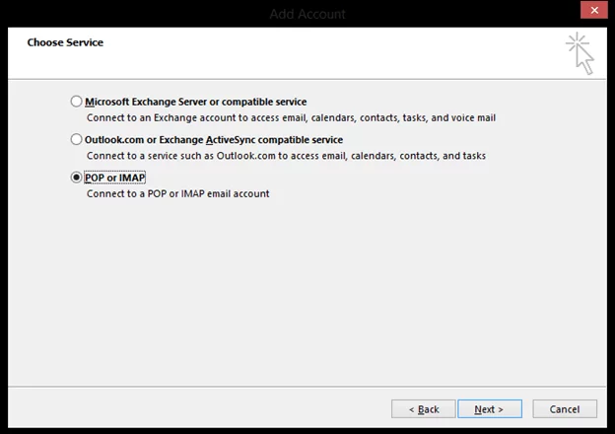Cancel the account setup
615x434 pixels.
pos(565,409)
